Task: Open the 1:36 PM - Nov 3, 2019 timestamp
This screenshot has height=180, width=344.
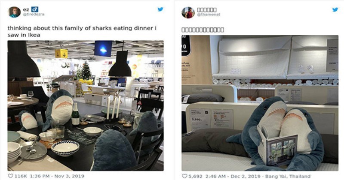Action: 57,176
